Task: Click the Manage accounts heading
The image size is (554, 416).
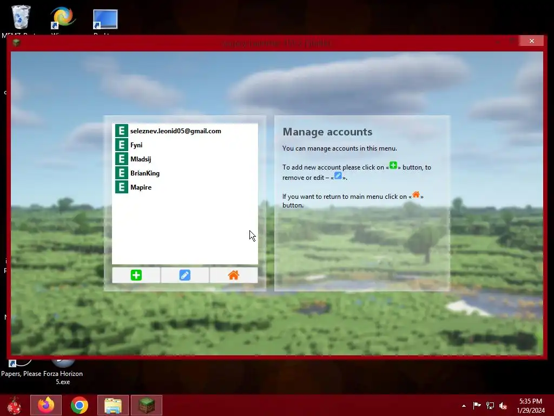Action: click(x=327, y=132)
